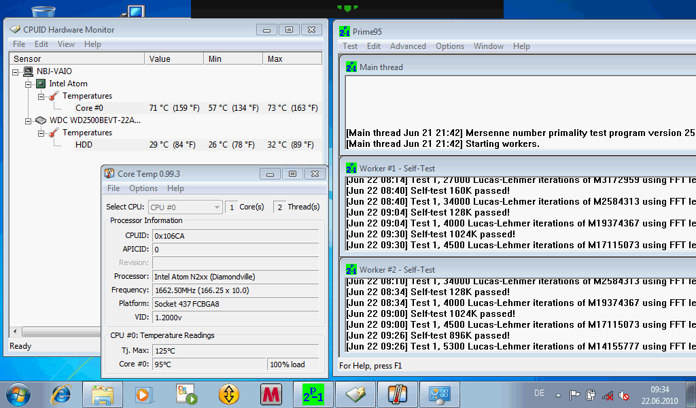Click the Intel Atom chip icon
This screenshot has height=408, width=696.
click(40, 84)
